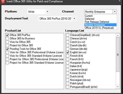
Task: Check Chinese(Simplified) (zh-cn) language
Action: [x=68, y=35]
